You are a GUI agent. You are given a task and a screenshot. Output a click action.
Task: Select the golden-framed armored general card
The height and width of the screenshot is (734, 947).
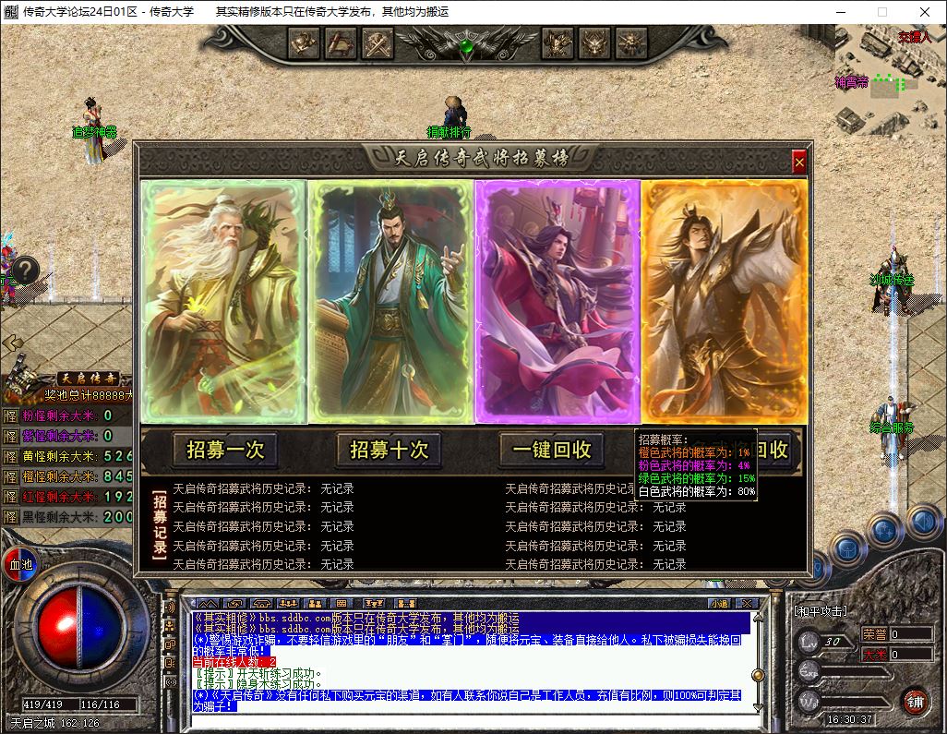[x=724, y=302]
